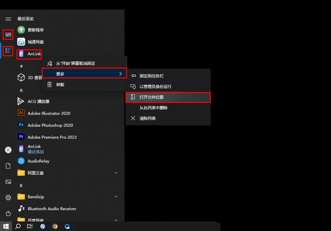Open Documents from the Start sidebar
The width and height of the screenshot is (331, 231).
tap(8, 166)
